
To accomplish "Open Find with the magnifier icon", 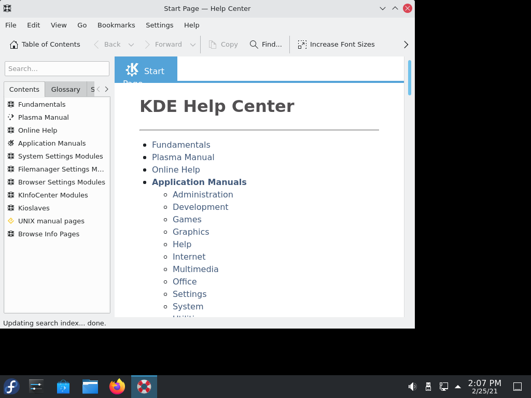I will [x=254, y=45].
